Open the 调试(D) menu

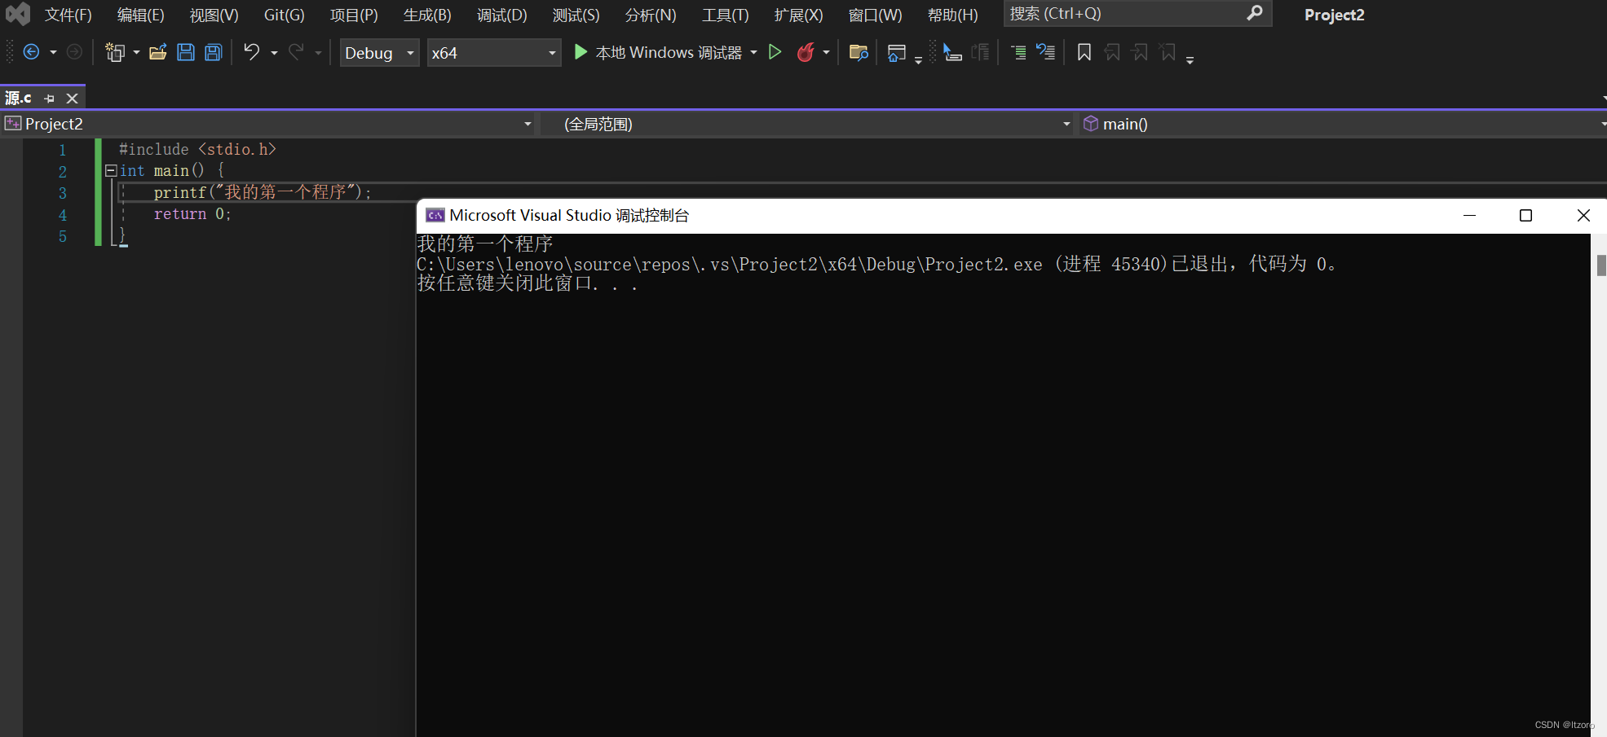coord(501,15)
